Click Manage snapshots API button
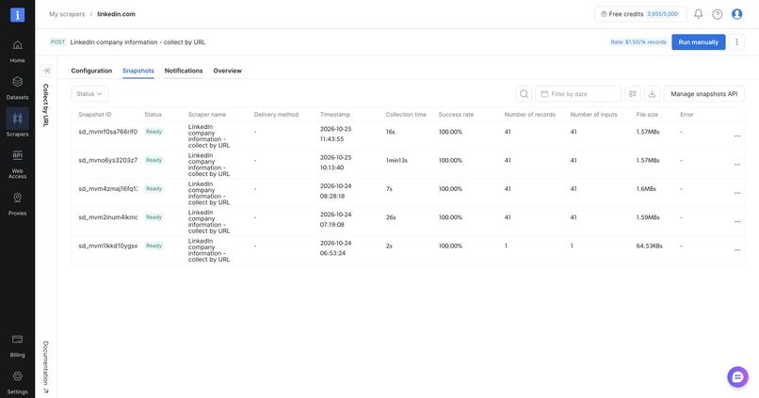Viewport: 759px width, 398px height. pos(703,94)
